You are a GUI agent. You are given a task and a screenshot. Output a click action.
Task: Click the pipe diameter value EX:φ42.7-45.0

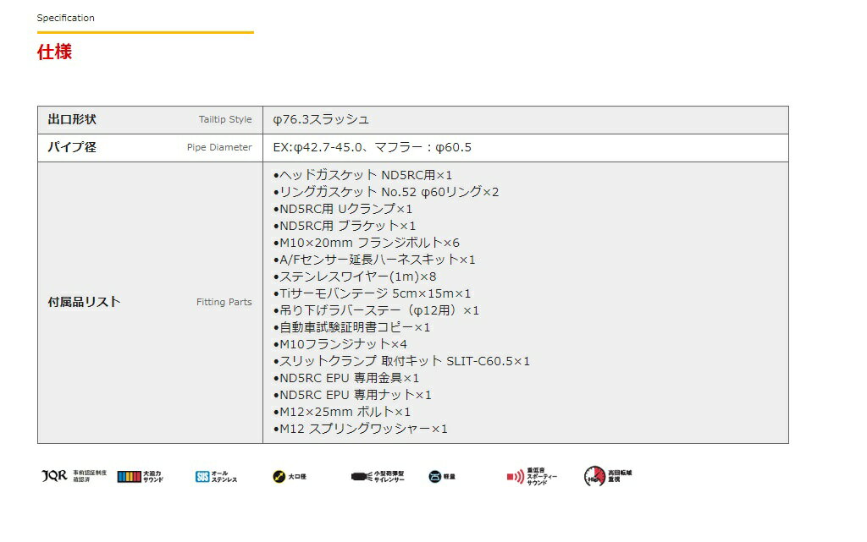pyautogui.click(x=372, y=147)
